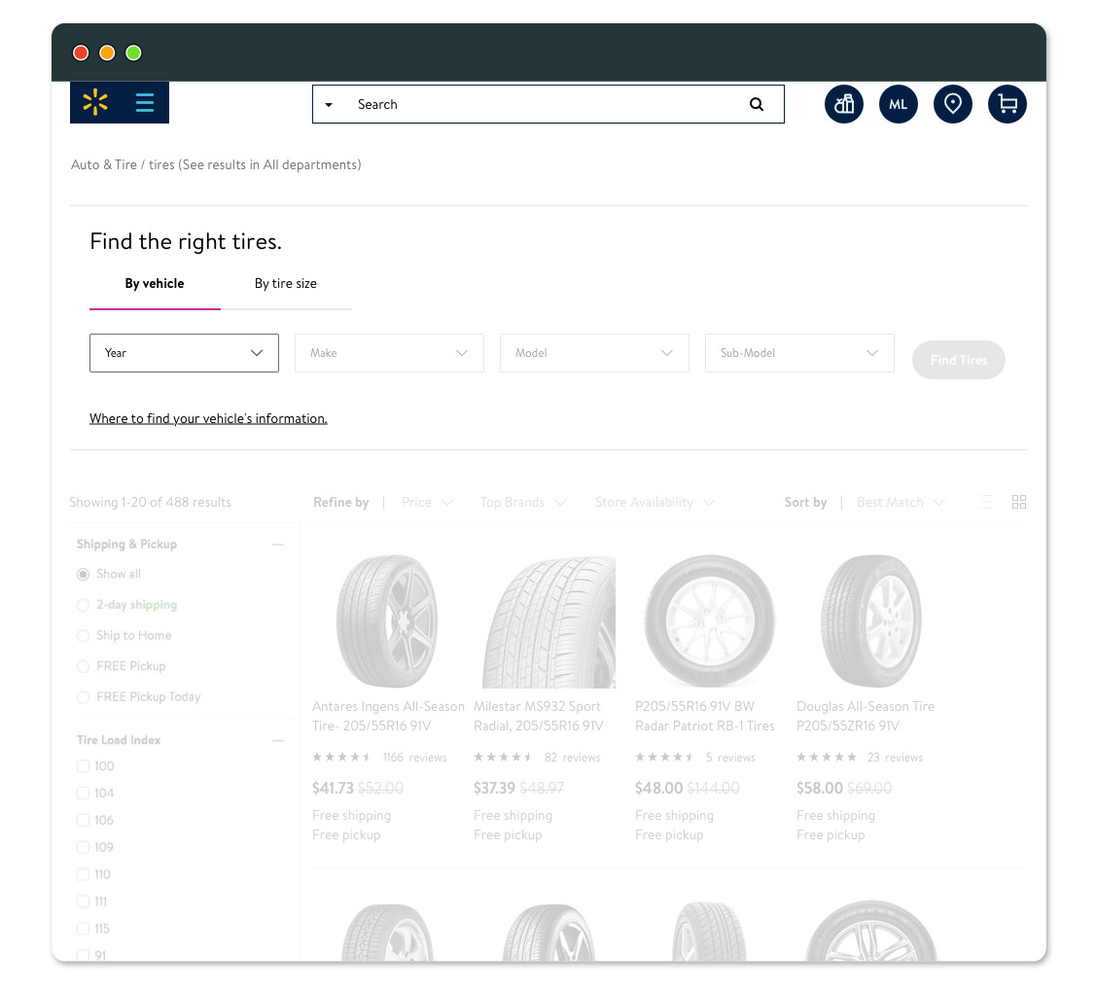
Task: Expand the Top Brands refine dropdown
Action: click(523, 503)
